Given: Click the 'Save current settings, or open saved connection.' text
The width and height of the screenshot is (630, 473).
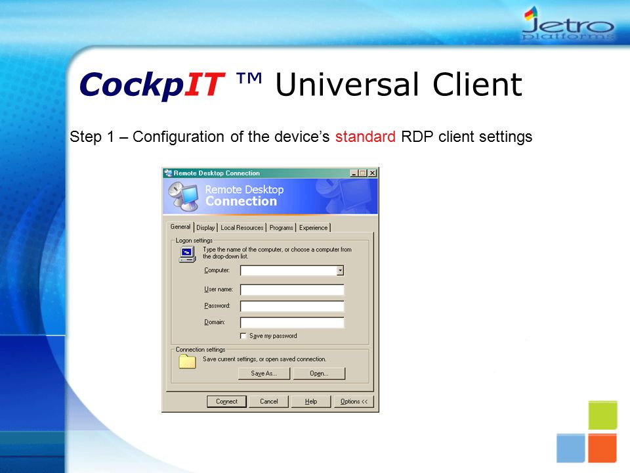Looking at the screenshot, I should (264, 359).
